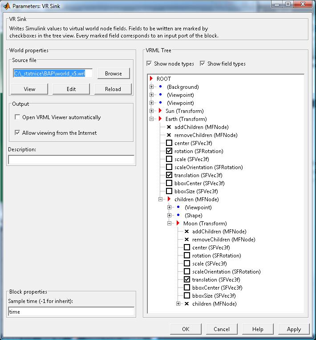Click the X icon of Moon removeChildren
Image resolution: width=316 pixels, height=340 pixels.
point(186,240)
